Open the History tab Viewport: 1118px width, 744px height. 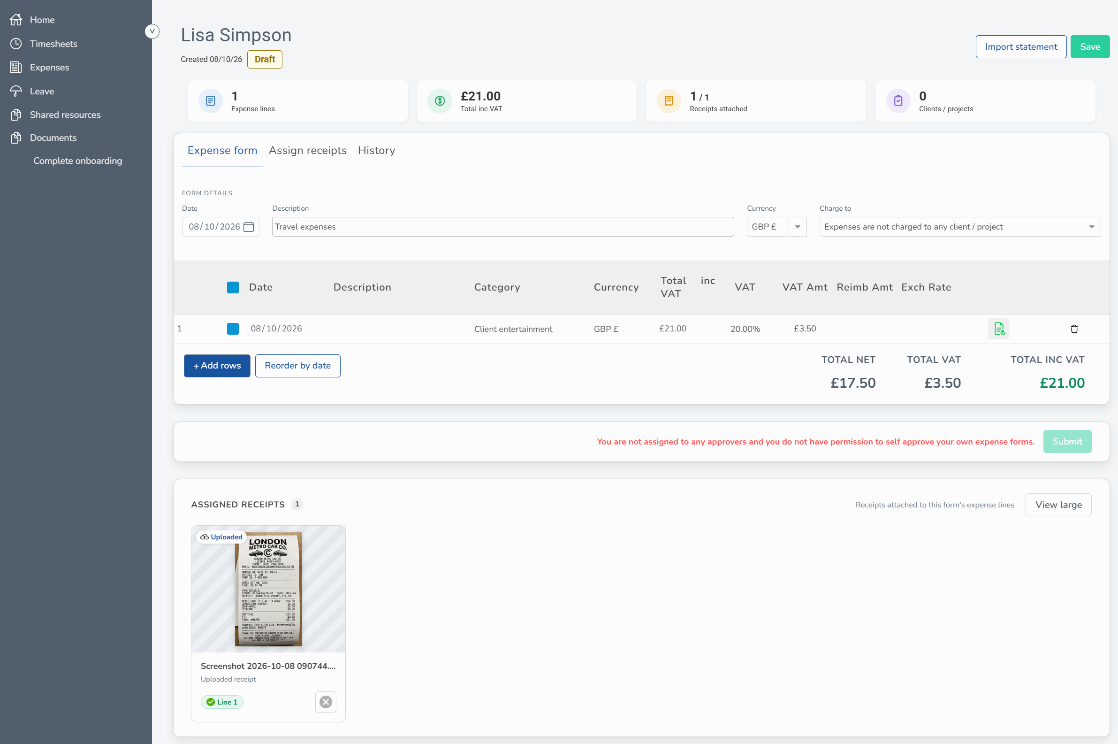pos(376,150)
